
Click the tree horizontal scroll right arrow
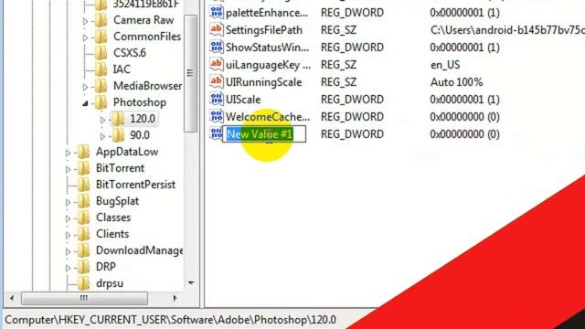[x=175, y=298]
